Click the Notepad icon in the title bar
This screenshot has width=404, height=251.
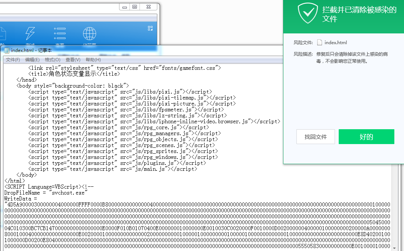click(x=7, y=50)
